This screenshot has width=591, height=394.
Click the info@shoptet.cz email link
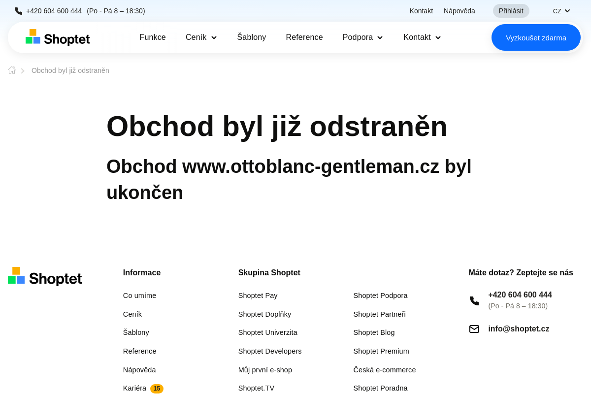(x=519, y=328)
